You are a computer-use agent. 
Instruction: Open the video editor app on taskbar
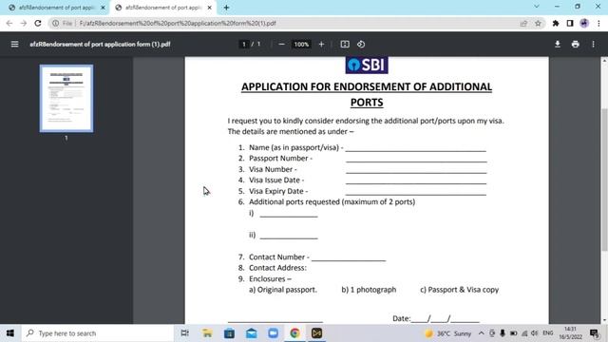[x=316, y=333]
